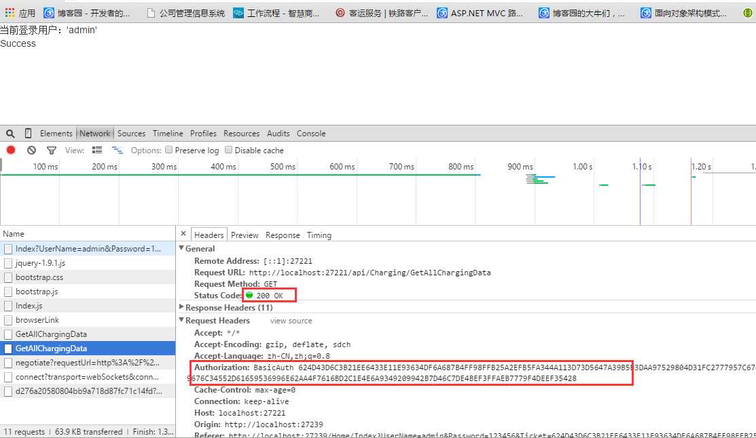Click file icon beside bootstrap.css
756x438 pixels.
pyautogui.click(x=7, y=278)
